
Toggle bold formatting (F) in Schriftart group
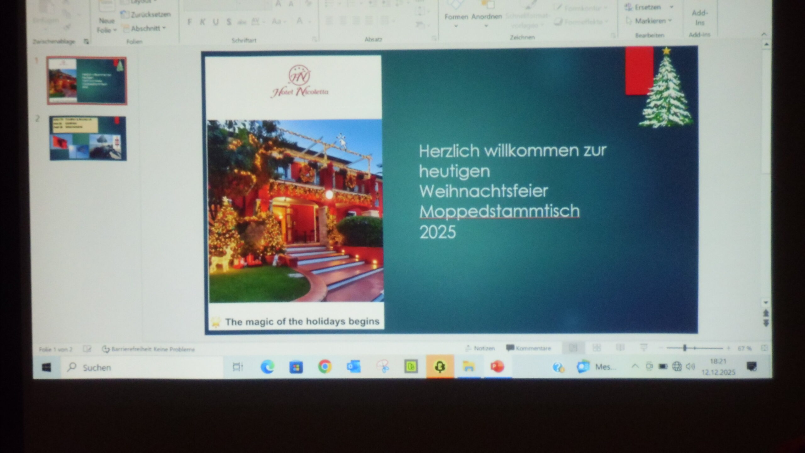pyautogui.click(x=189, y=22)
